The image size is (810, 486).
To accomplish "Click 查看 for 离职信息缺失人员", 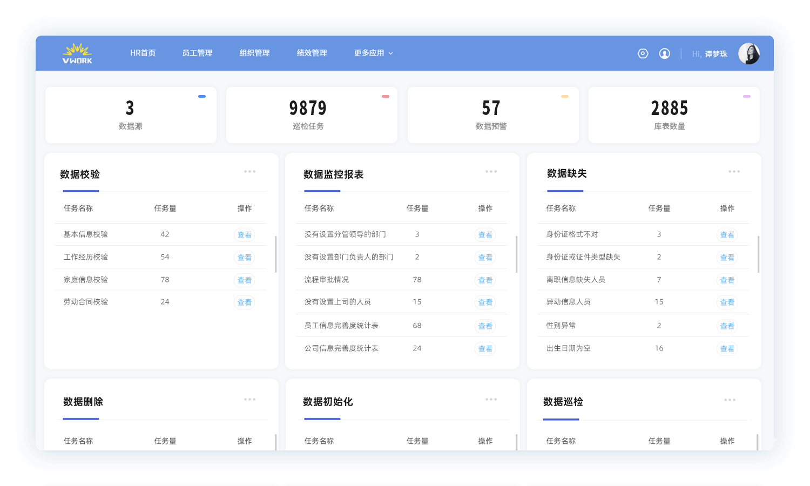I will (727, 280).
